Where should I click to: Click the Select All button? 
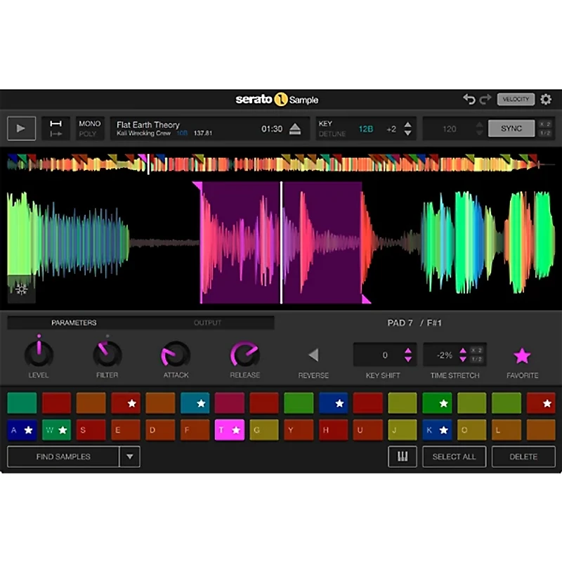[454, 457]
